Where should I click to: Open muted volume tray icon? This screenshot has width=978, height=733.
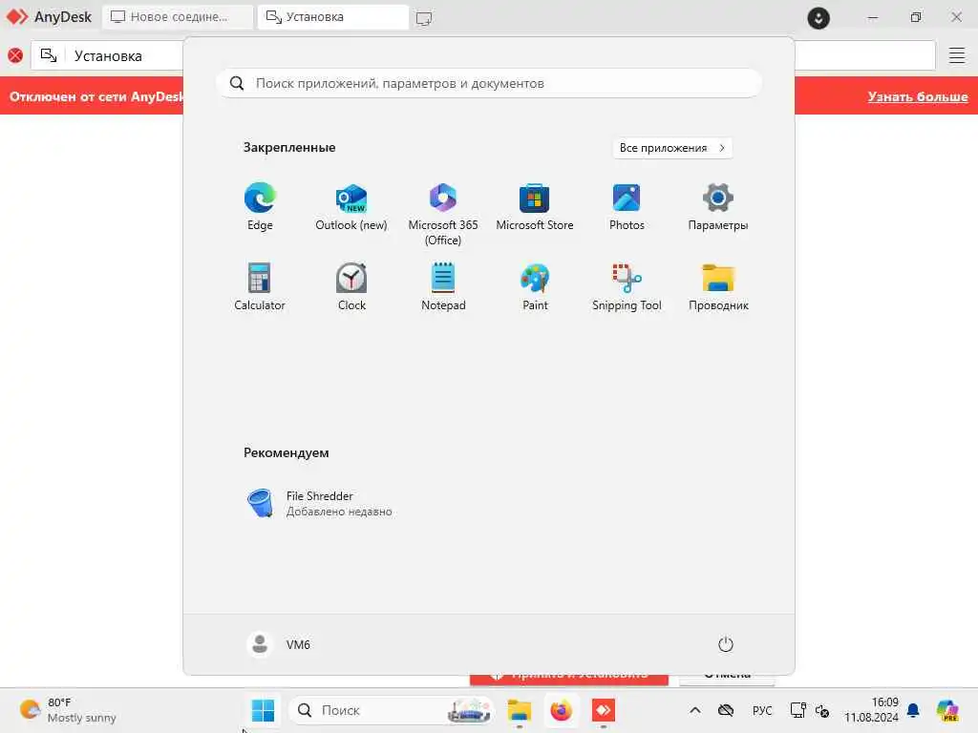coord(822,710)
